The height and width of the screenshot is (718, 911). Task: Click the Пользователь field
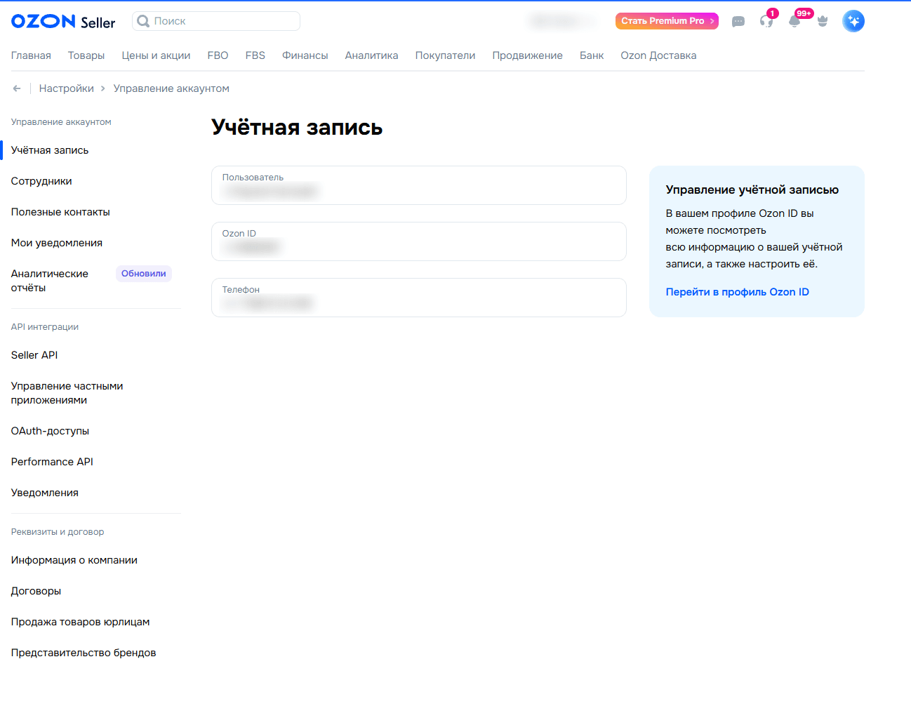coord(419,185)
